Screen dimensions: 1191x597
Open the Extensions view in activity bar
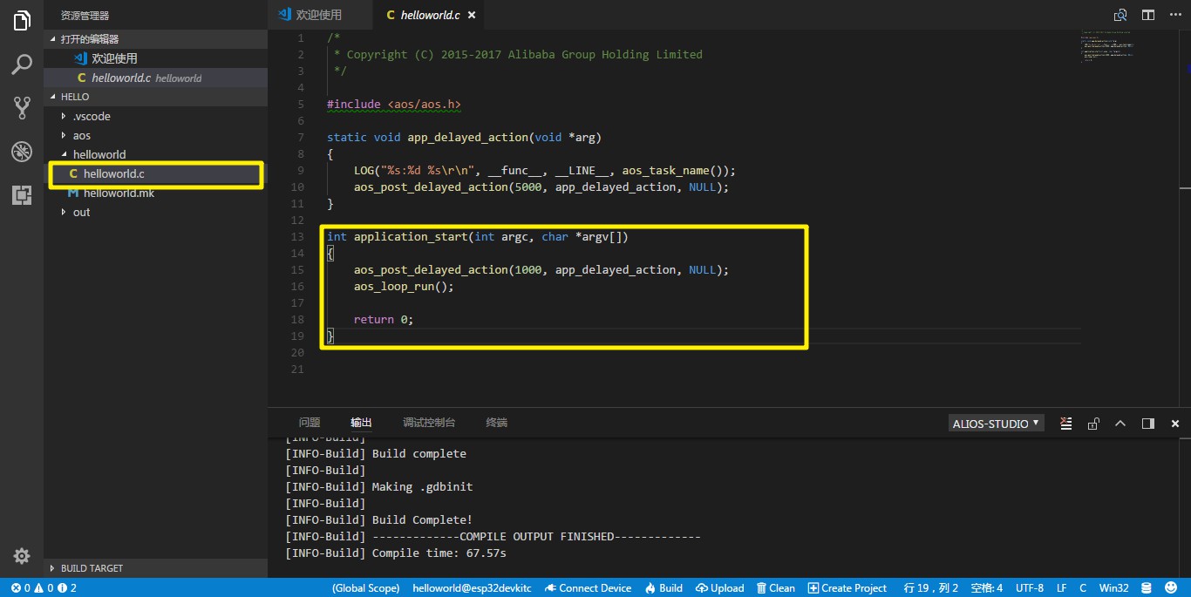[x=22, y=195]
